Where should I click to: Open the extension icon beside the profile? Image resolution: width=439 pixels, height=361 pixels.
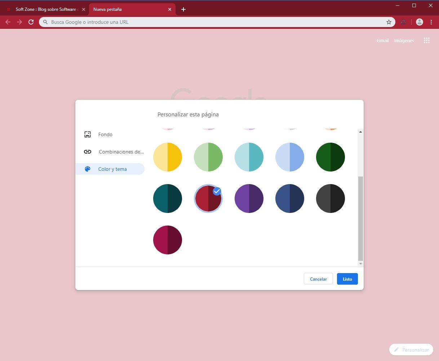tap(404, 22)
